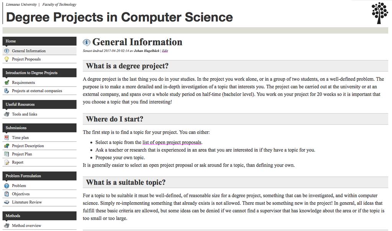Viewport: 392px width, 231px height.
Task: Click the green checkmark icon next to Requirements
Action: 7,83
